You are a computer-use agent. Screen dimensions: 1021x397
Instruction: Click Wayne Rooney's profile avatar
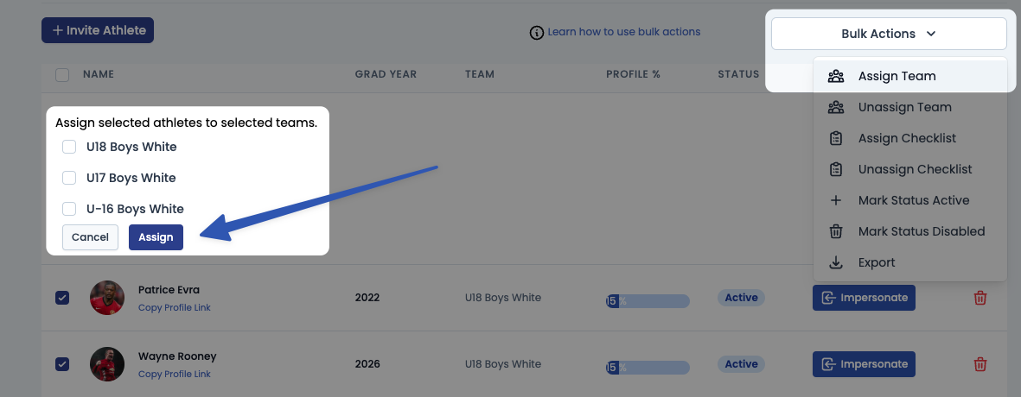pyautogui.click(x=107, y=364)
